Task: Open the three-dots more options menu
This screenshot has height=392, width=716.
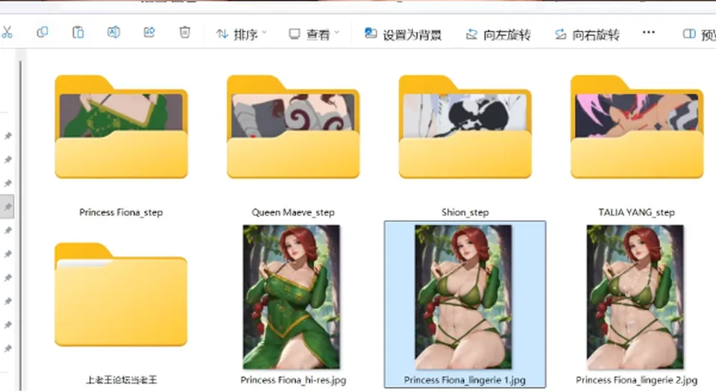Action: (x=648, y=32)
